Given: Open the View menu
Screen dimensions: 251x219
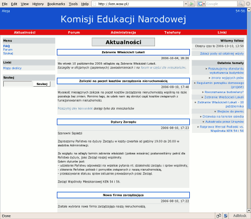Looking at the screenshot, I should tap(25, 4).
